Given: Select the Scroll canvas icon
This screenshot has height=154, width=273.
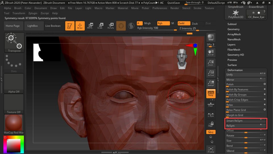Looking at the screenshot, I should click(211, 53).
